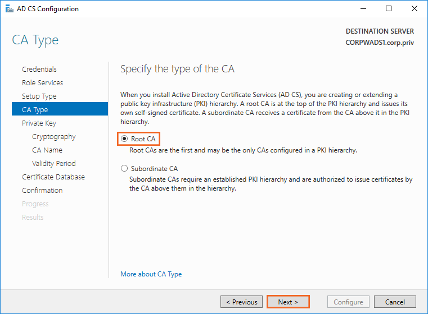Viewport: 428px width, 314px height.
Task: Open the More about CA Type link
Action: click(x=151, y=274)
